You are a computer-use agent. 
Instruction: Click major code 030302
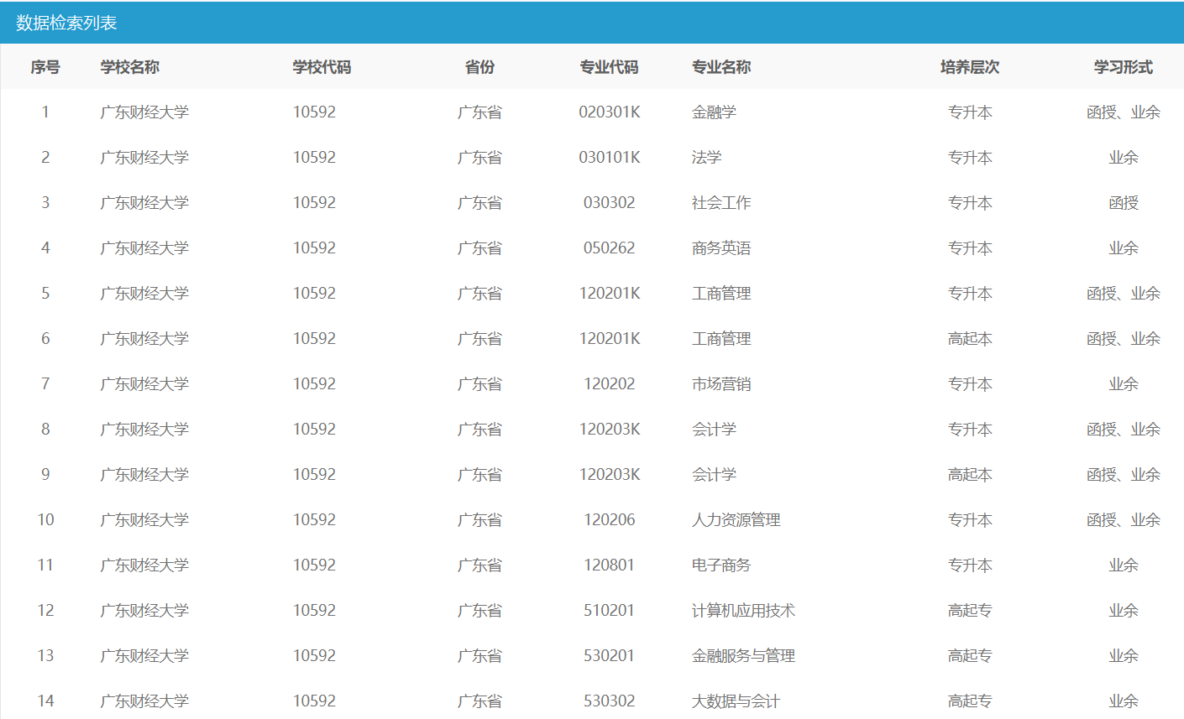coord(610,203)
